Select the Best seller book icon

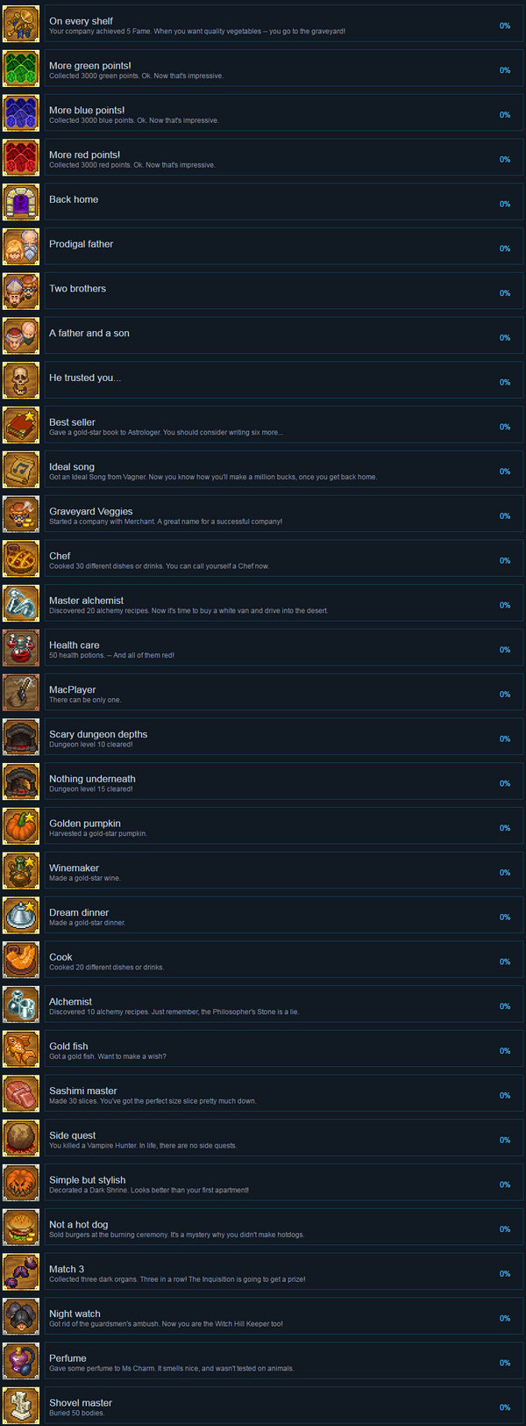point(21,426)
